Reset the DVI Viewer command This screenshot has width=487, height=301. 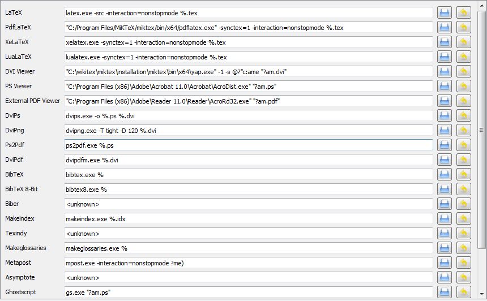click(463, 72)
